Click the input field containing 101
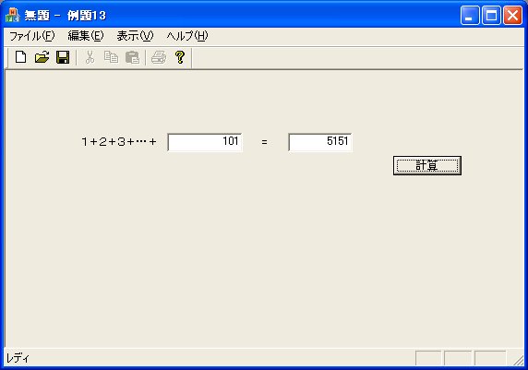This screenshot has height=370, width=528. 205,142
